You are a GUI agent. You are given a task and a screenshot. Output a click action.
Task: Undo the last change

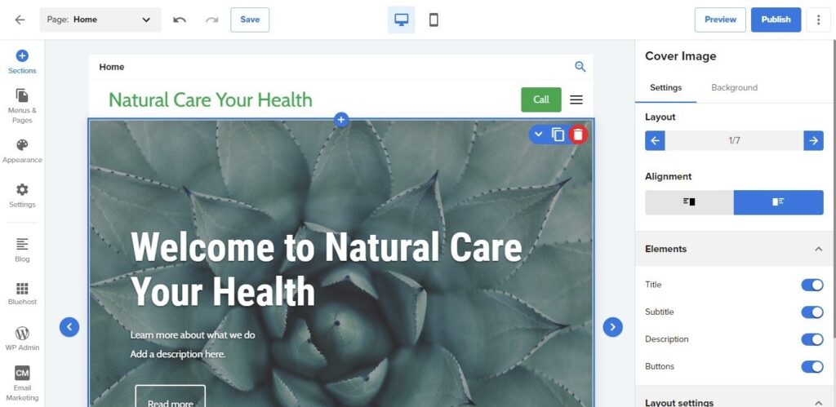coord(180,20)
